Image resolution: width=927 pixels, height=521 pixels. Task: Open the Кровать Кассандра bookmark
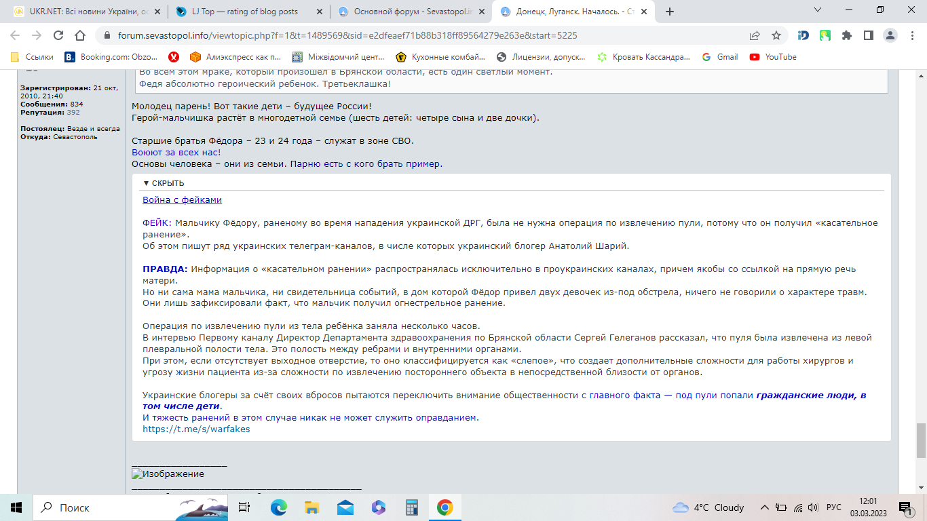(x=643, y=57)
